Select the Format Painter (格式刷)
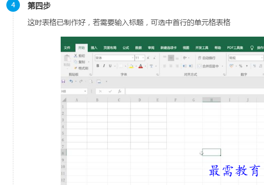This screenshot has width=264, height=185. [81, 68]
